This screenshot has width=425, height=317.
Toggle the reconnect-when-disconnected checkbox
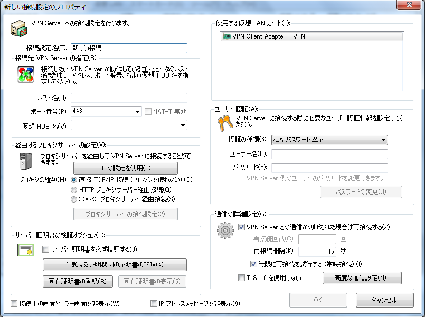tap(241, 227)
